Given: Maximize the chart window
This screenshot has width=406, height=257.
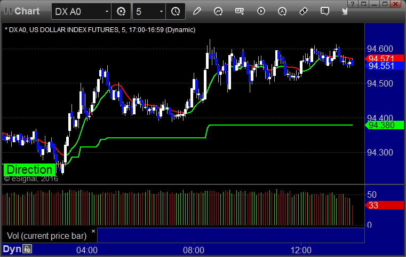Looking at the screenshot, I should 385,4.
